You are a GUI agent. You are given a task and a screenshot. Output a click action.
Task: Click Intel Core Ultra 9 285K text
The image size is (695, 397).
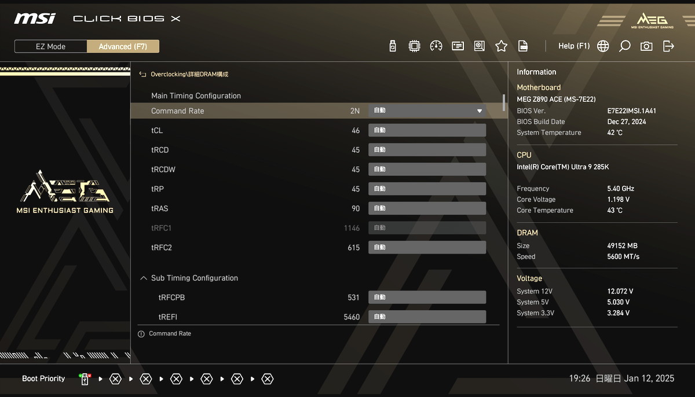[x=563, y=167]
